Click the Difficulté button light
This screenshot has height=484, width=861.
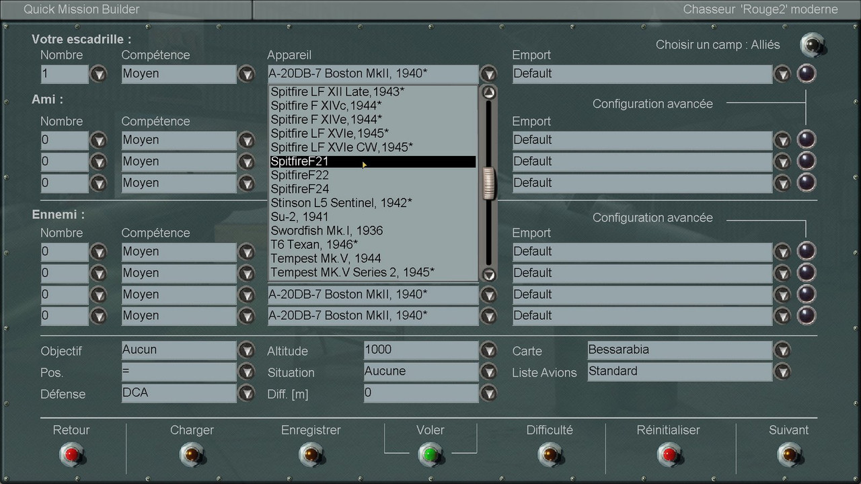pos(550,455)
